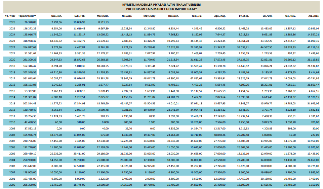This screenshot has height=189, width=323.
Task: Click 2010 January cell 60,00
Action: 58,122
